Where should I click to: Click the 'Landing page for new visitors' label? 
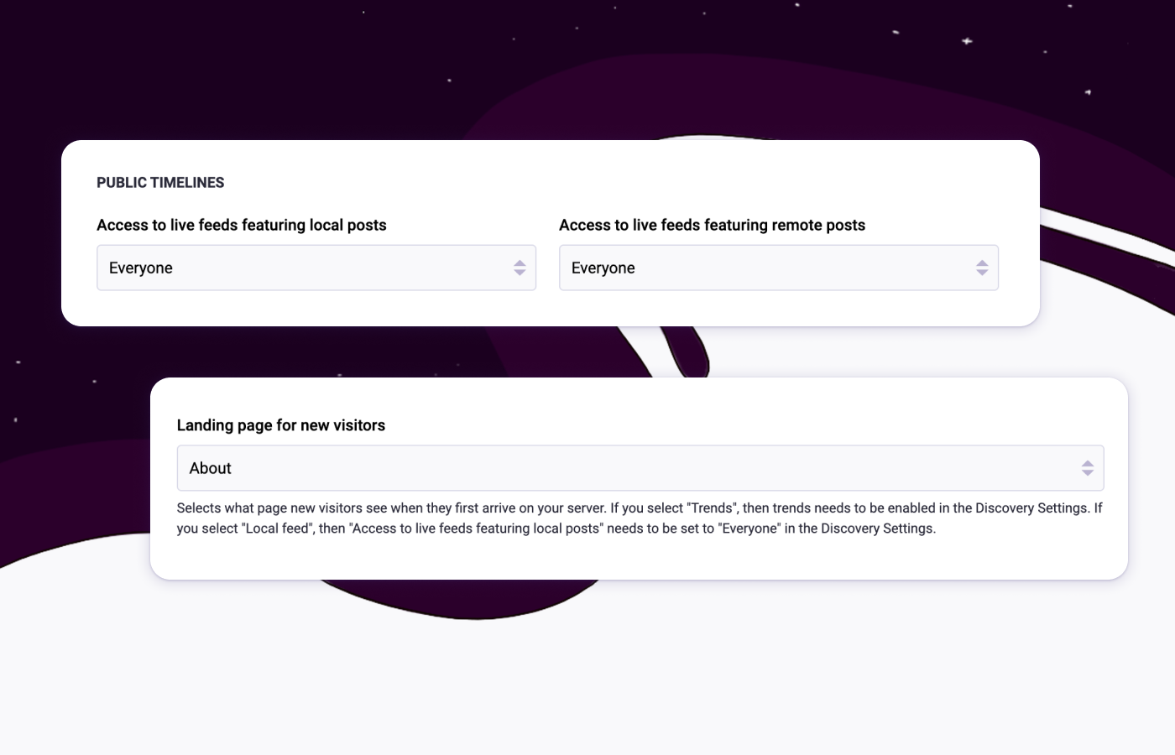[281, 425]
